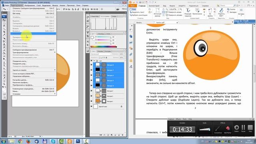Collapse the layer group triangle in Layers panel
256x144 pixels.
[x=94, y=61]
